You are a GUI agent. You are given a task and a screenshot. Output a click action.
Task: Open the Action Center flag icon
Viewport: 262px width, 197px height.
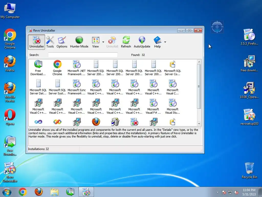[x=224, y=192]
